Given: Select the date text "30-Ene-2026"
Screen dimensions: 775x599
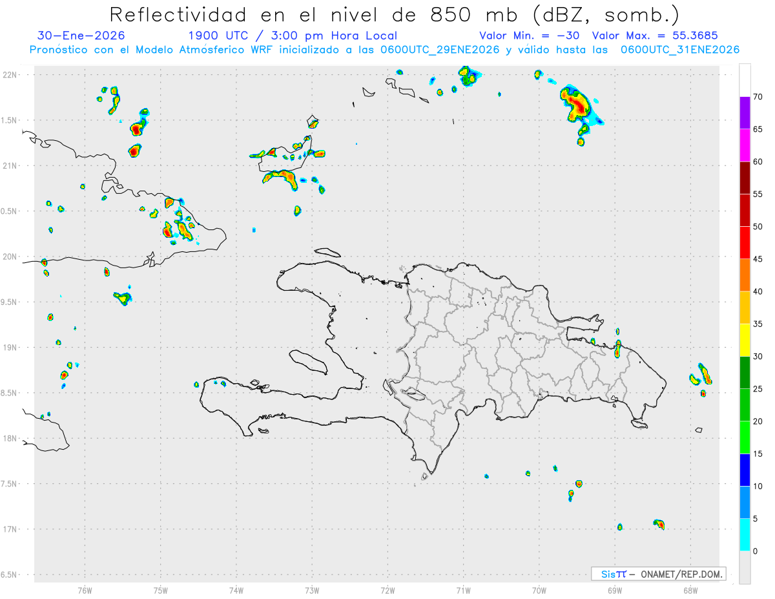Looking at the screenshot, I should pyautogui.click(x=81, y=36).
